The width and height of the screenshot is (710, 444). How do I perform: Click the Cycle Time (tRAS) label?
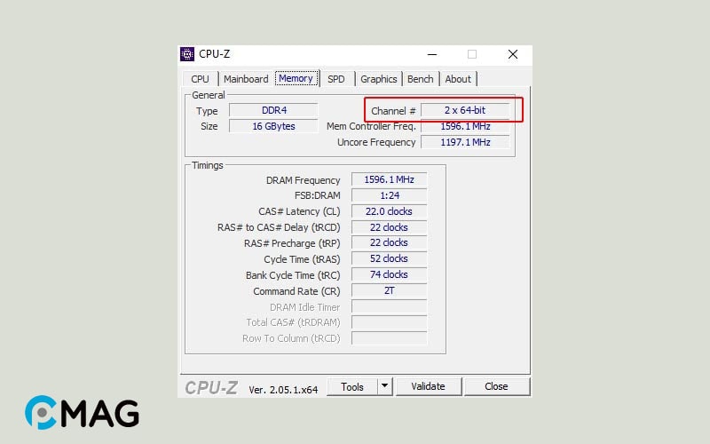[302, 259]
